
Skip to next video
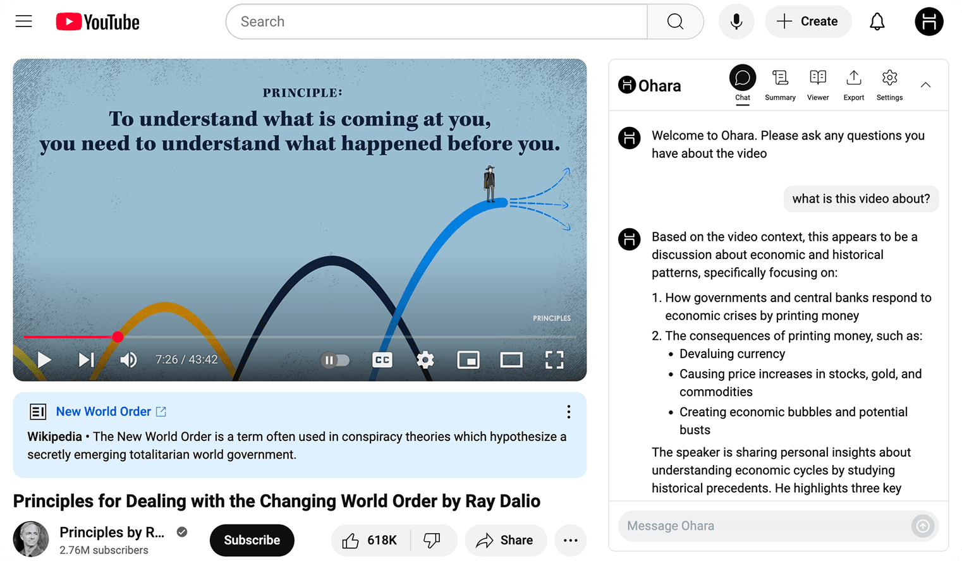(x=86, y=359)
